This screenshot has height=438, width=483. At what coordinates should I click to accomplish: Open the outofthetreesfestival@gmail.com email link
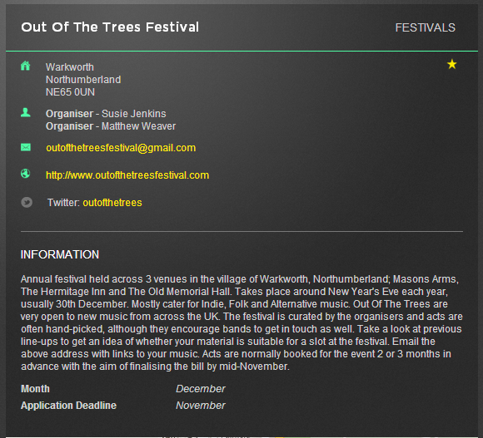pos(121,148)
